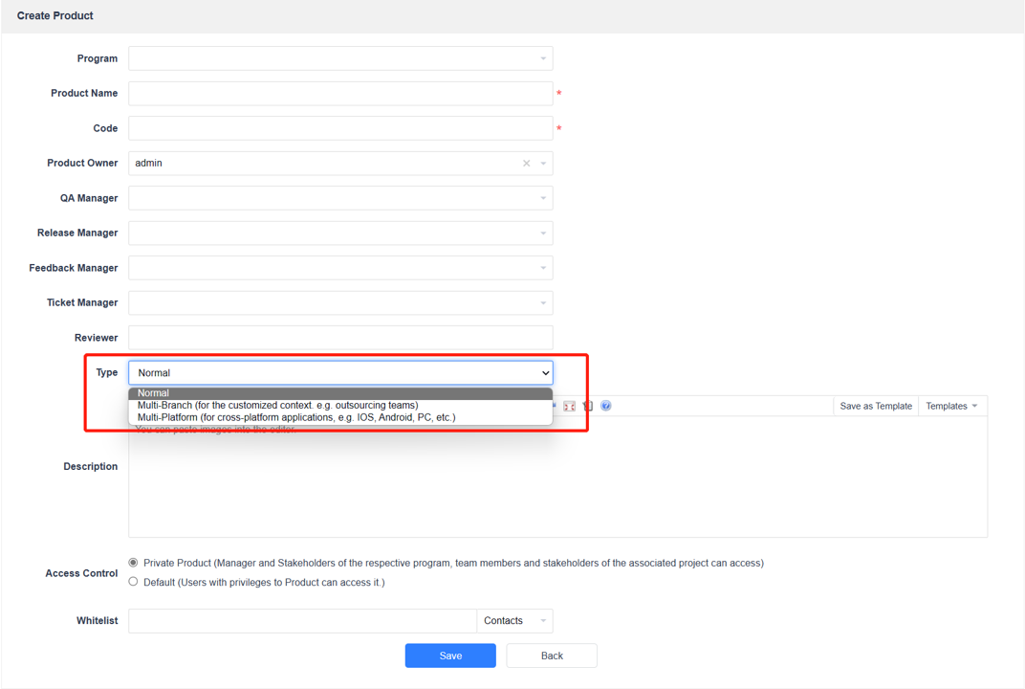This screenshot has width=1025, height=689.
Task: Focus the Product Name input field
Action: 340,94
